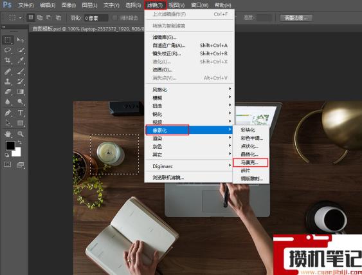Swap foreground and background colors

(20, 142)
